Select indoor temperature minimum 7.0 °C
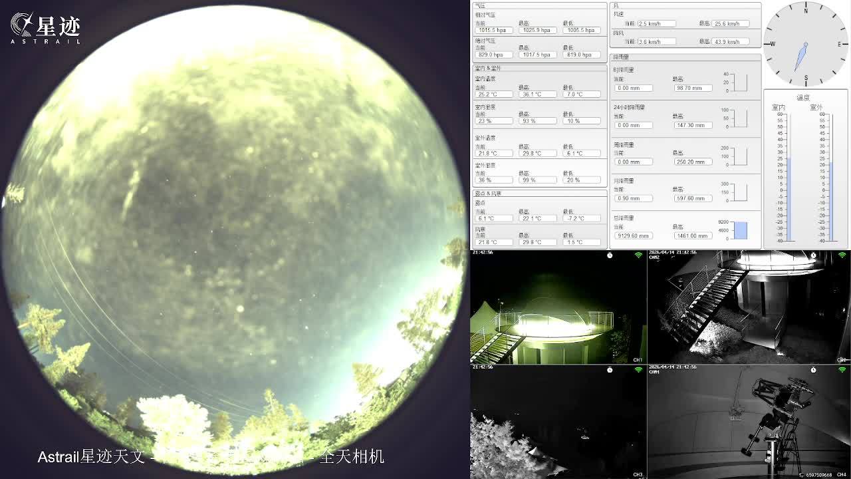851x479 pixels. 582,94
